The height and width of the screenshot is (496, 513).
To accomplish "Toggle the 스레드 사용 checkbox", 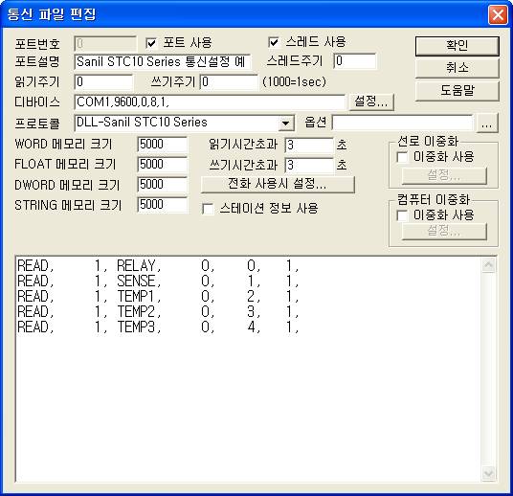I will 274,42.
